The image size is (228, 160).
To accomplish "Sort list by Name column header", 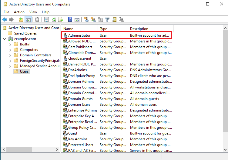I will 80,28.
